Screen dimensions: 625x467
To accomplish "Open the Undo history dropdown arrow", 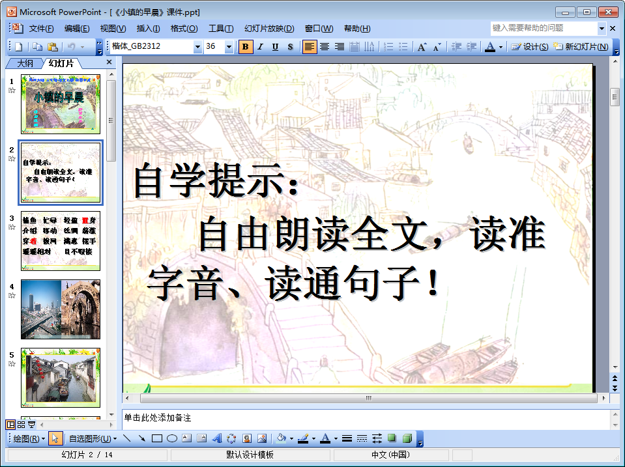I will click(x=83, y=47).
